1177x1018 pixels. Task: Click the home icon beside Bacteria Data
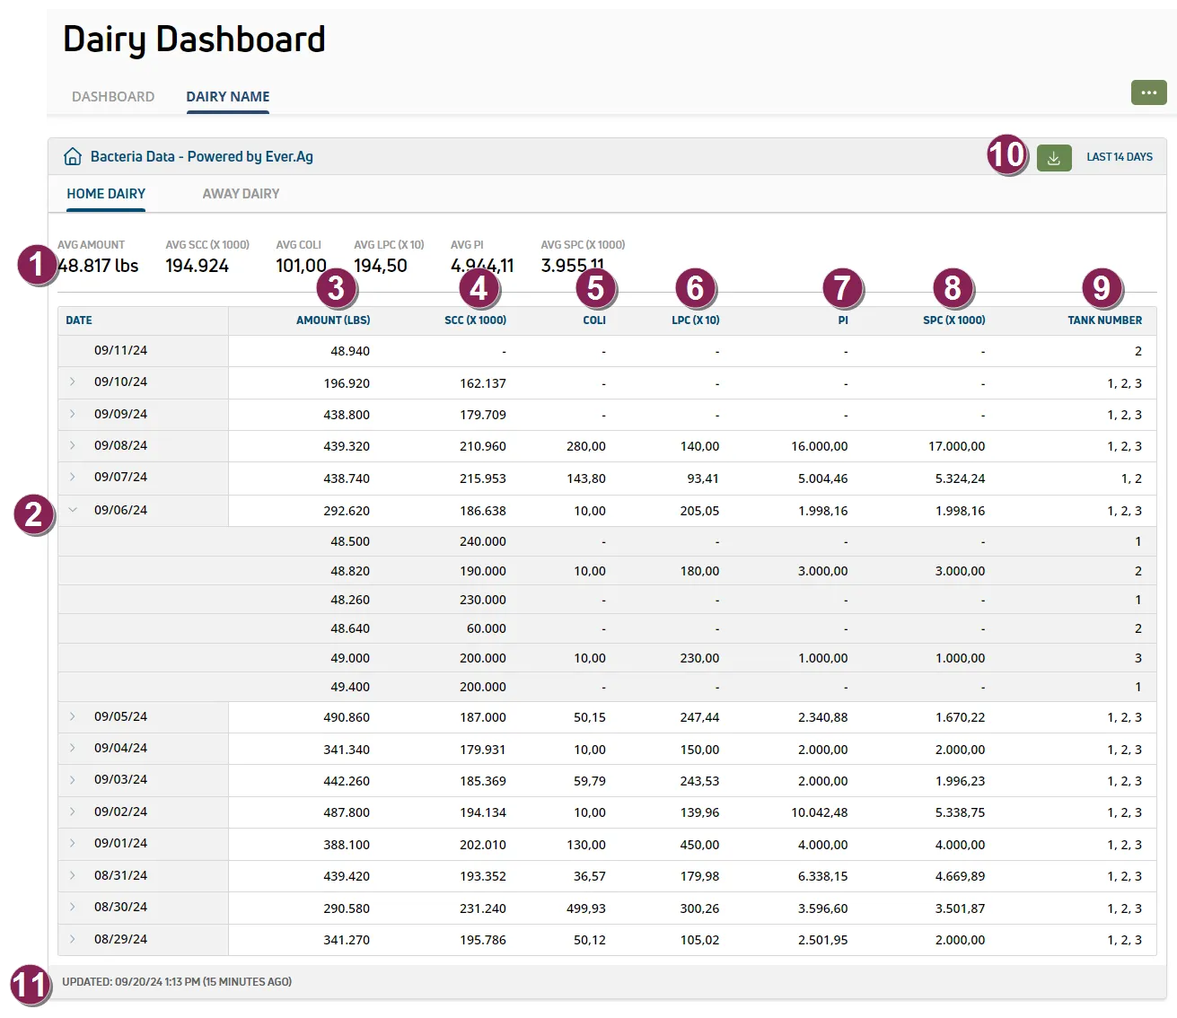click(73, 156)
